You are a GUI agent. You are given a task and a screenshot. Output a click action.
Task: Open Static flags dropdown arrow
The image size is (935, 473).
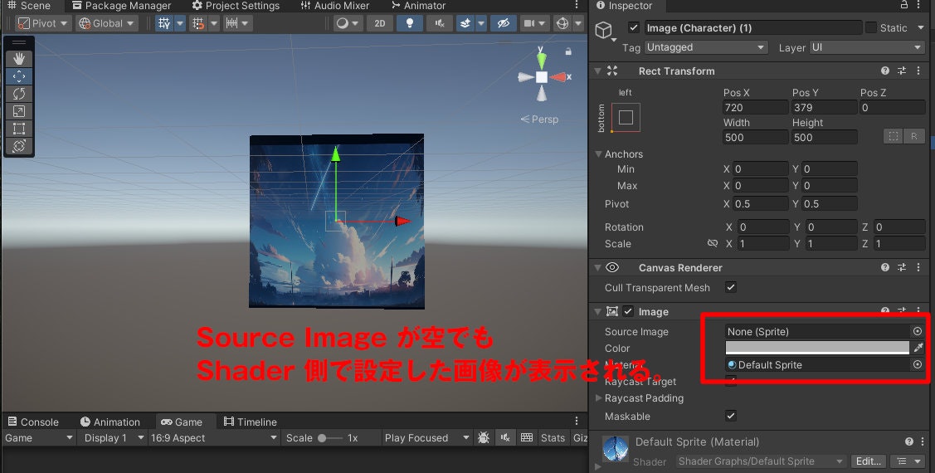click(921, 28)
